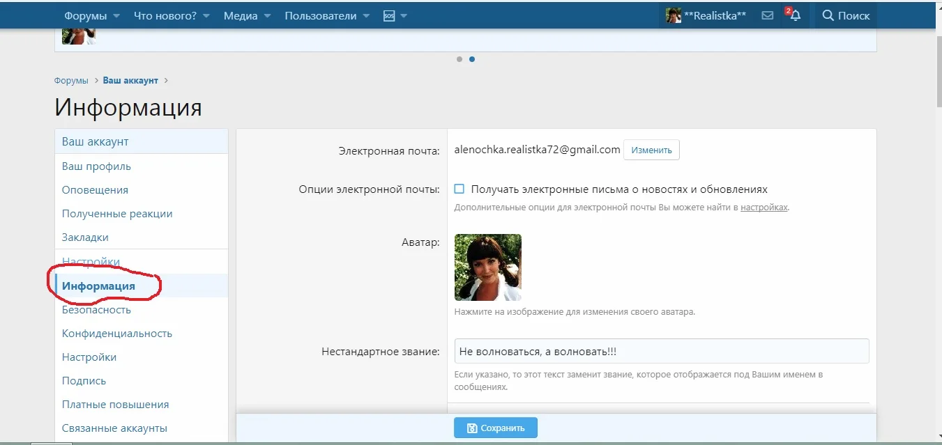Click the SOS icon in the navigation bar

pyautogui.click(x=390, y=15)
